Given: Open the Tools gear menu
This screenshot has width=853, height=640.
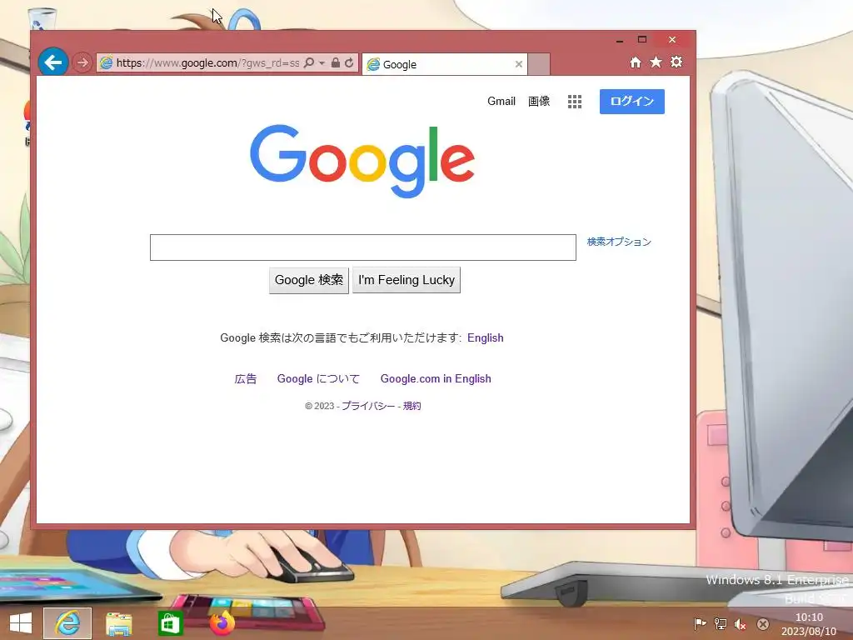Looking at the screenshot, I should point(676,62).
